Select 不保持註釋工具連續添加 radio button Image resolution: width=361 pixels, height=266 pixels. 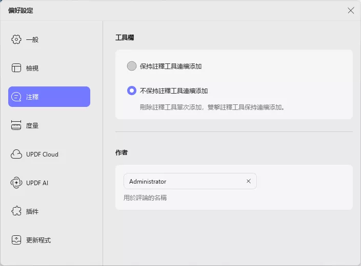(132, 91)
